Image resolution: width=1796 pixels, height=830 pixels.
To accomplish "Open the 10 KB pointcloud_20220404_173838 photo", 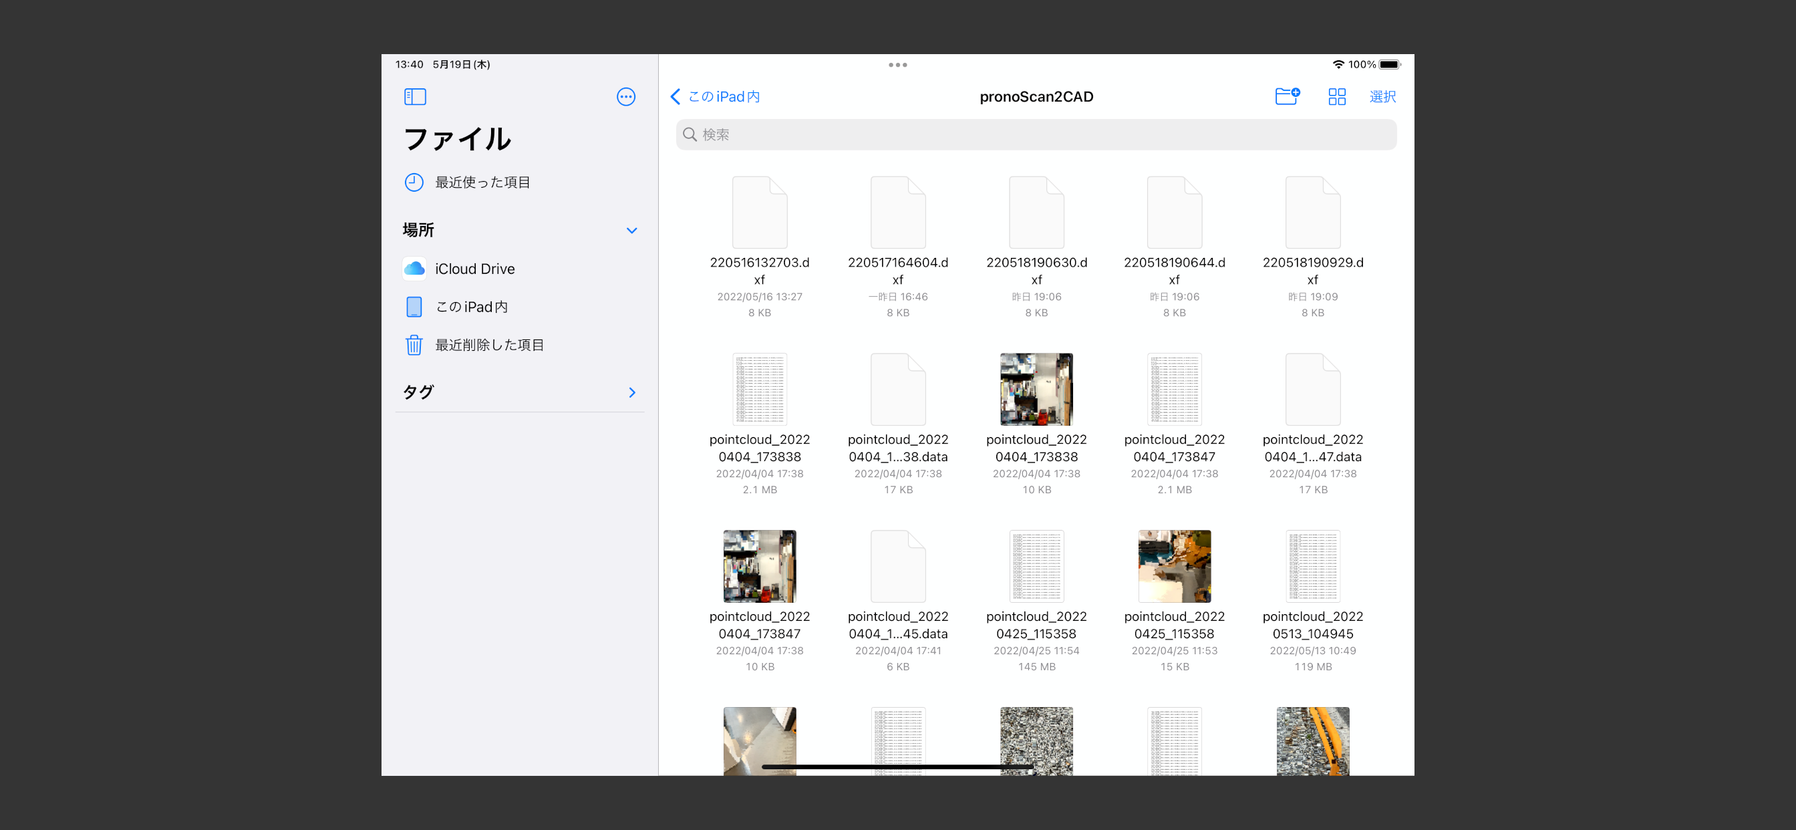I will (x=1036, y=425).
